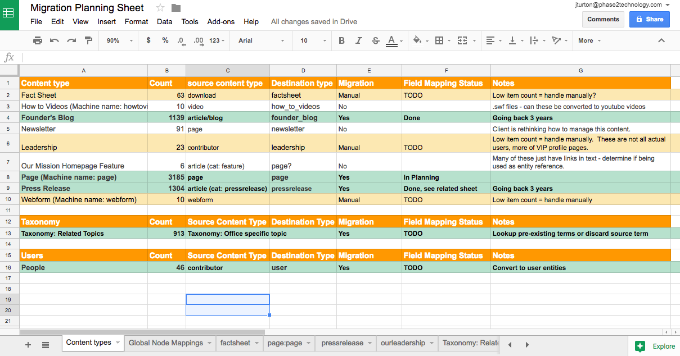Star the Migration Planning Sheet document

point(160,8)
